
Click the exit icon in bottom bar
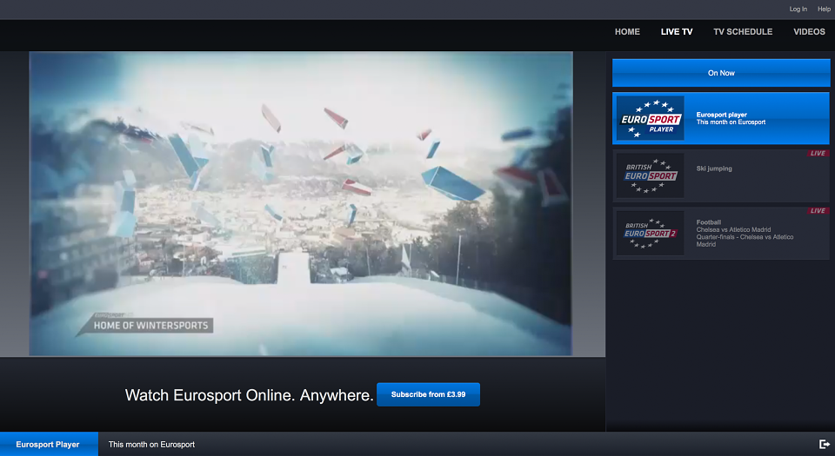(x=824, y=445)
